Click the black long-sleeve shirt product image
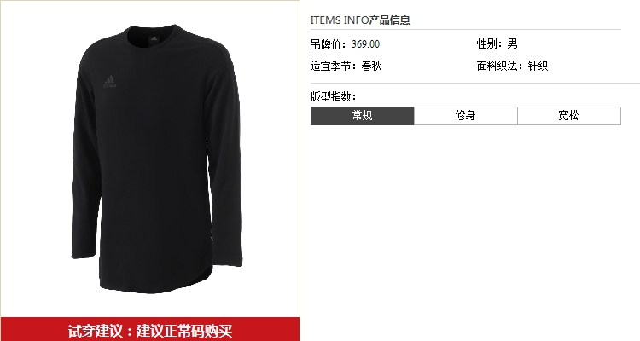 click(x=157, y=159)
